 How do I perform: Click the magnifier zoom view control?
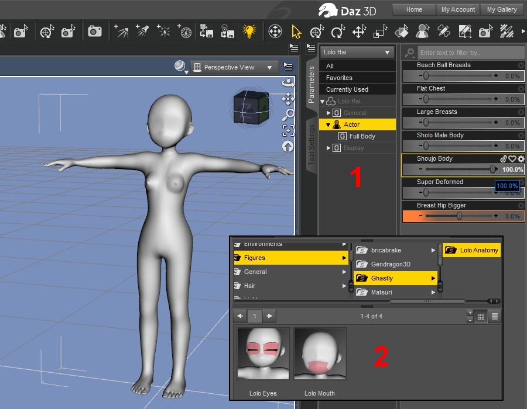288,115
